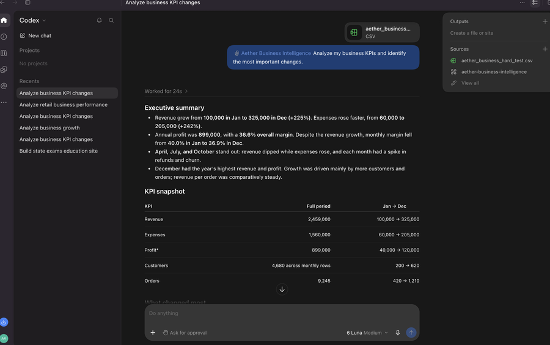550x345 pixels.
Task: Click the hand icon beside Ask for approval
Action: pyautogui.click(x=165, y=333)
